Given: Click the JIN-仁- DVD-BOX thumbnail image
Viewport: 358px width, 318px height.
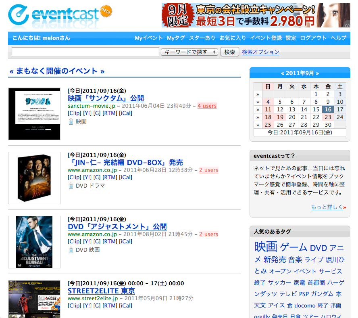Looking at the screenshot, I should pos(34,178).
